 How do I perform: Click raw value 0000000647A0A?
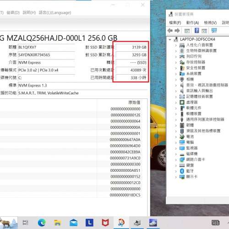(125, 140)
